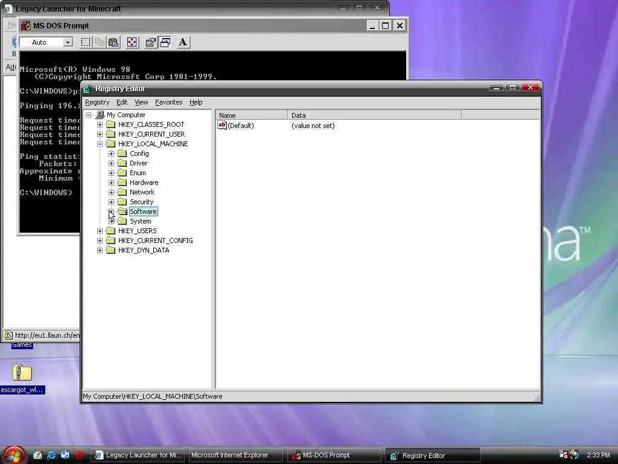The image size is (618, 464).
Task: Switch to MS-DOS Prompt taskbar button
Action: (334, 456)
